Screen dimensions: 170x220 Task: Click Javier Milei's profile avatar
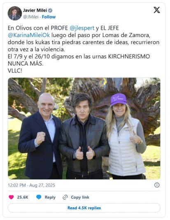point(14,13)
